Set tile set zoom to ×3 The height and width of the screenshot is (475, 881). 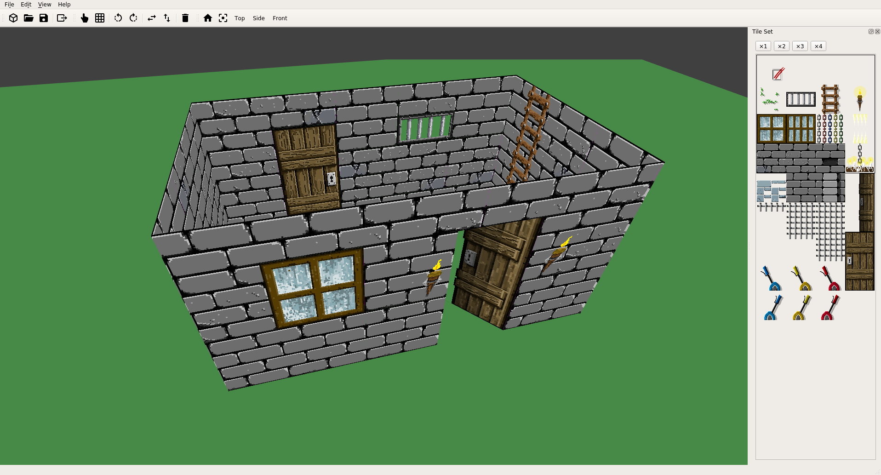tap(800, 46)
